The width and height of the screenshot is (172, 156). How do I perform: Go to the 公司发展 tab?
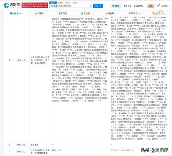110,13
